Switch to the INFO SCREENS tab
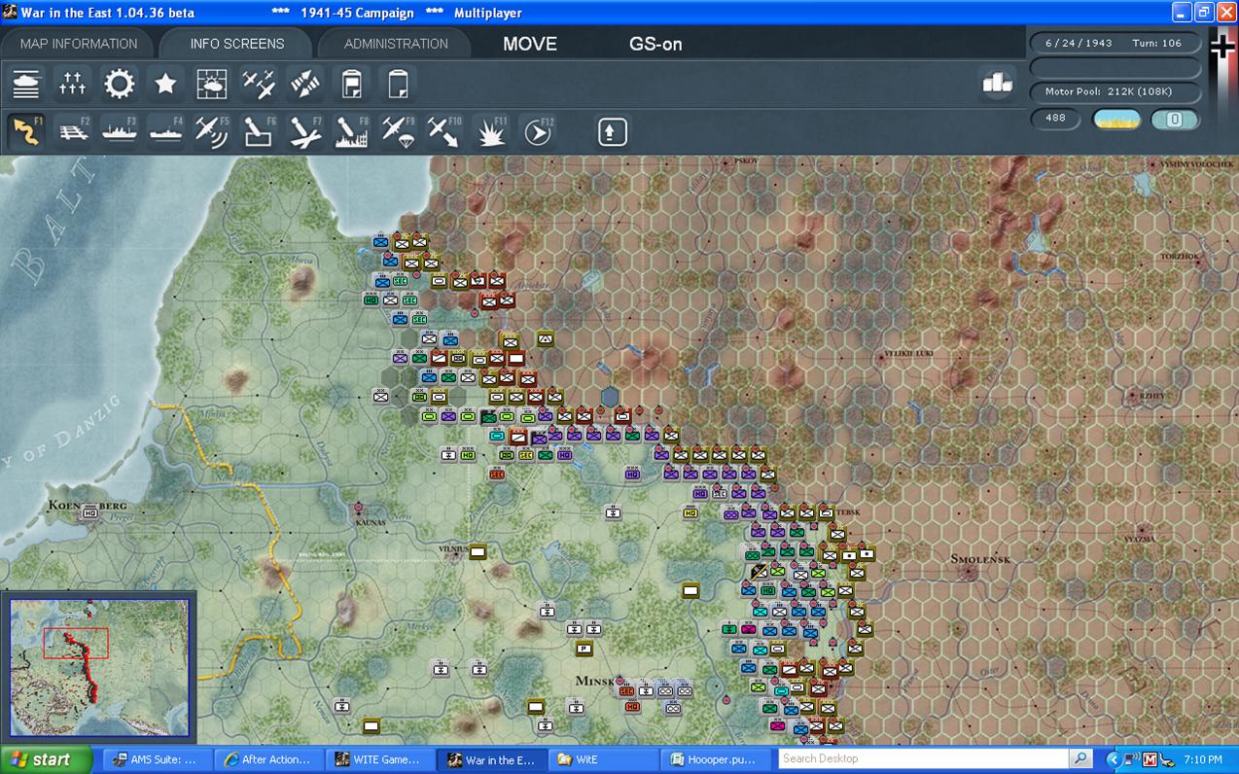The width and height of the screenshot is (1239, 774). point(237,44)
